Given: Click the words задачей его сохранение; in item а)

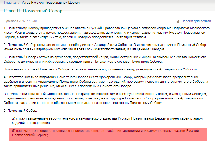Looking at the screenshot, I should [x=31, y=123].
